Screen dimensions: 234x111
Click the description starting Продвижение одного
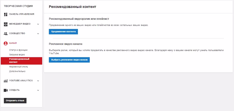99,25
